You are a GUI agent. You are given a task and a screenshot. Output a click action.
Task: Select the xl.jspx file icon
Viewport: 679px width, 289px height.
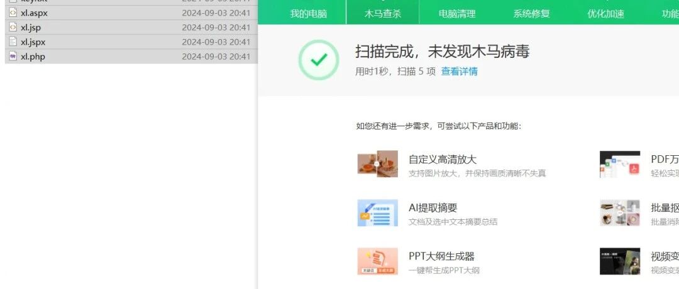pos(13,42)
